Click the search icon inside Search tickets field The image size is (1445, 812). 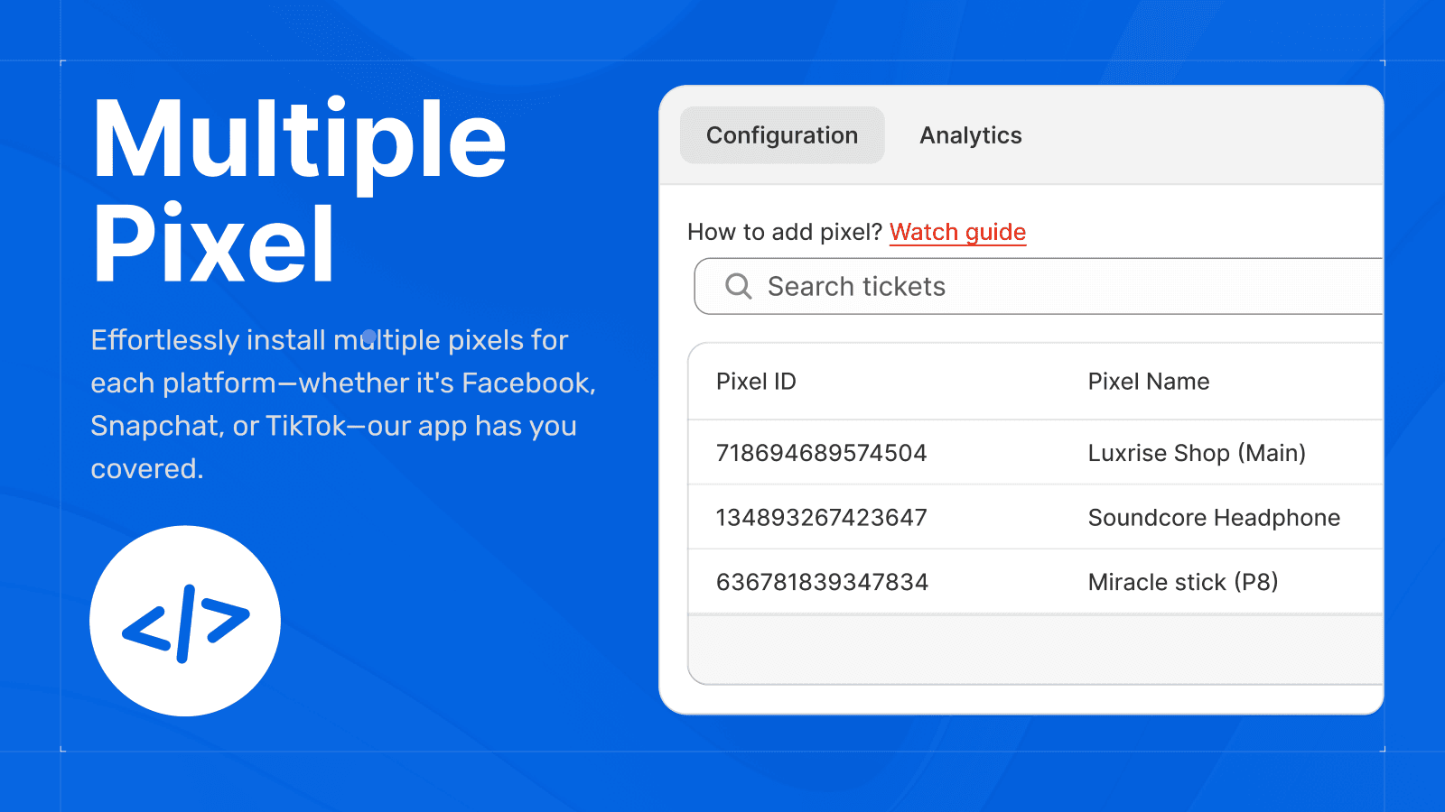click(738, 286)
